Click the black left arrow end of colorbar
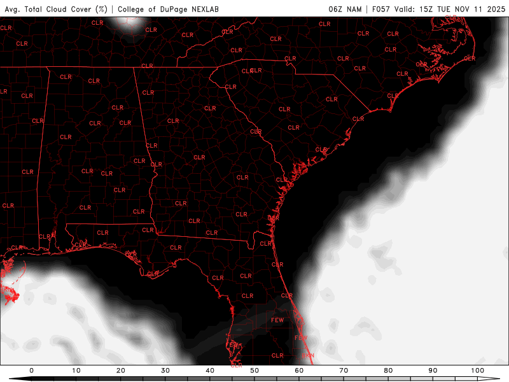509x382 pixels. [20, 379]
